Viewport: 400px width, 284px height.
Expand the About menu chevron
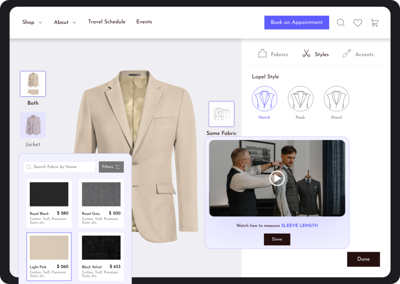point(74,23)
